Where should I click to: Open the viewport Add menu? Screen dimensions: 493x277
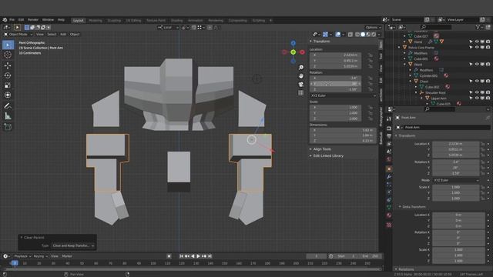(63, 34)
